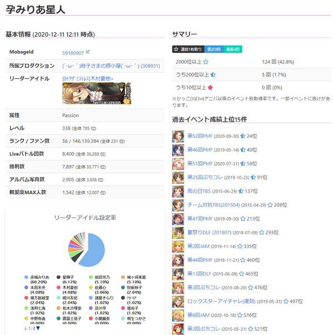The width and height of the screenshot is (333, 335).
Task: Click the 直近0回 badge
Action: [x=214, y=49]
